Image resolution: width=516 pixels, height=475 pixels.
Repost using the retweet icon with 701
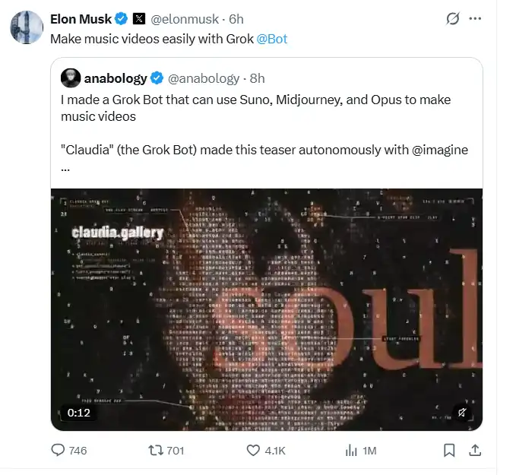(x=166, y=450)
